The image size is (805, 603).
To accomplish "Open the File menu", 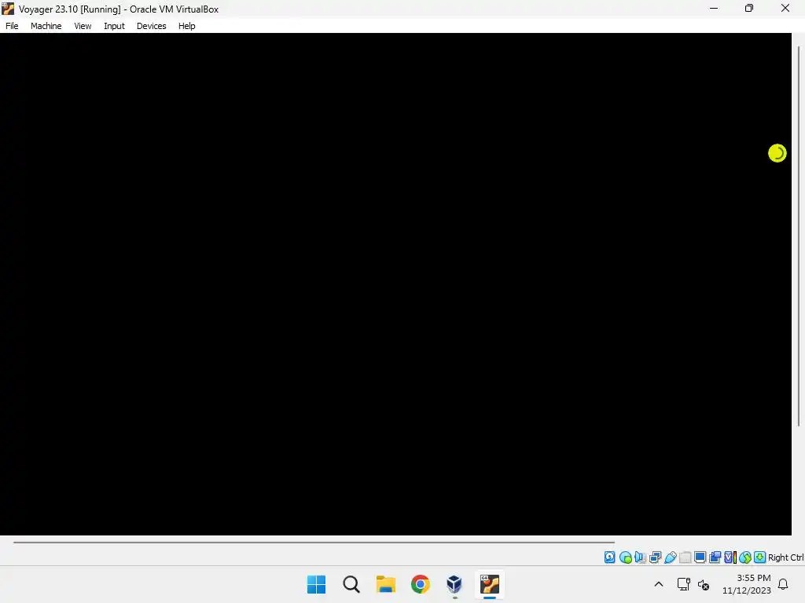I will 12,26.
